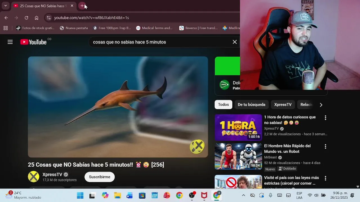Open the weather widget showing 24°C
Screen dimensions: 360x202
[x=24, y=195]
